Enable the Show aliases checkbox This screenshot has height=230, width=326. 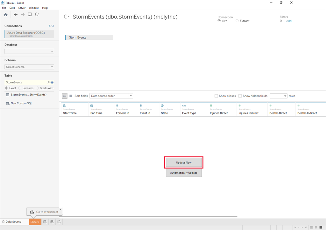216,96
